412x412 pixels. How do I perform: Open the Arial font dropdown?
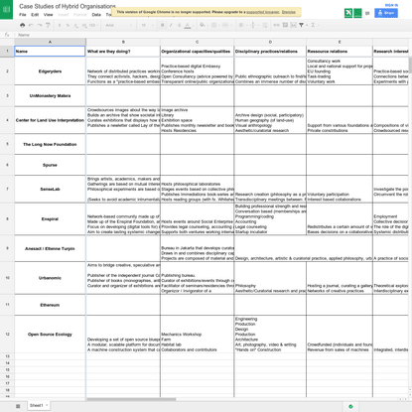(118, 25)
